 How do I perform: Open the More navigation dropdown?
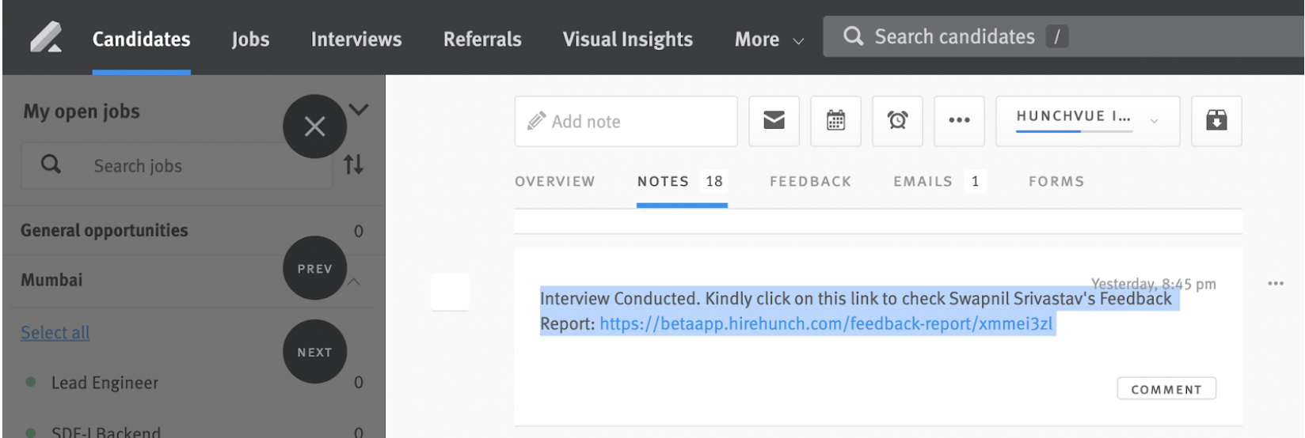click(768, 40)
